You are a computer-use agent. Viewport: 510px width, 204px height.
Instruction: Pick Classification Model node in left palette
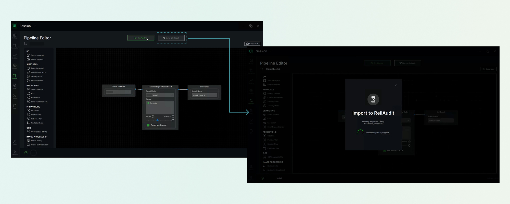click(x=36, y=72)
